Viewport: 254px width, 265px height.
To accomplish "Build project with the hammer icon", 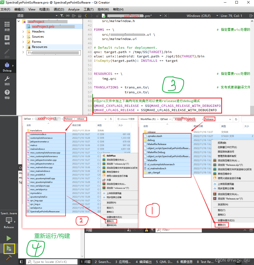I will [9, 258].
